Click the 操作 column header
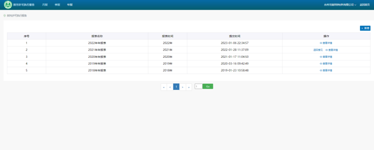This screenshot has width=374, height=150. [x=326, y=36]
